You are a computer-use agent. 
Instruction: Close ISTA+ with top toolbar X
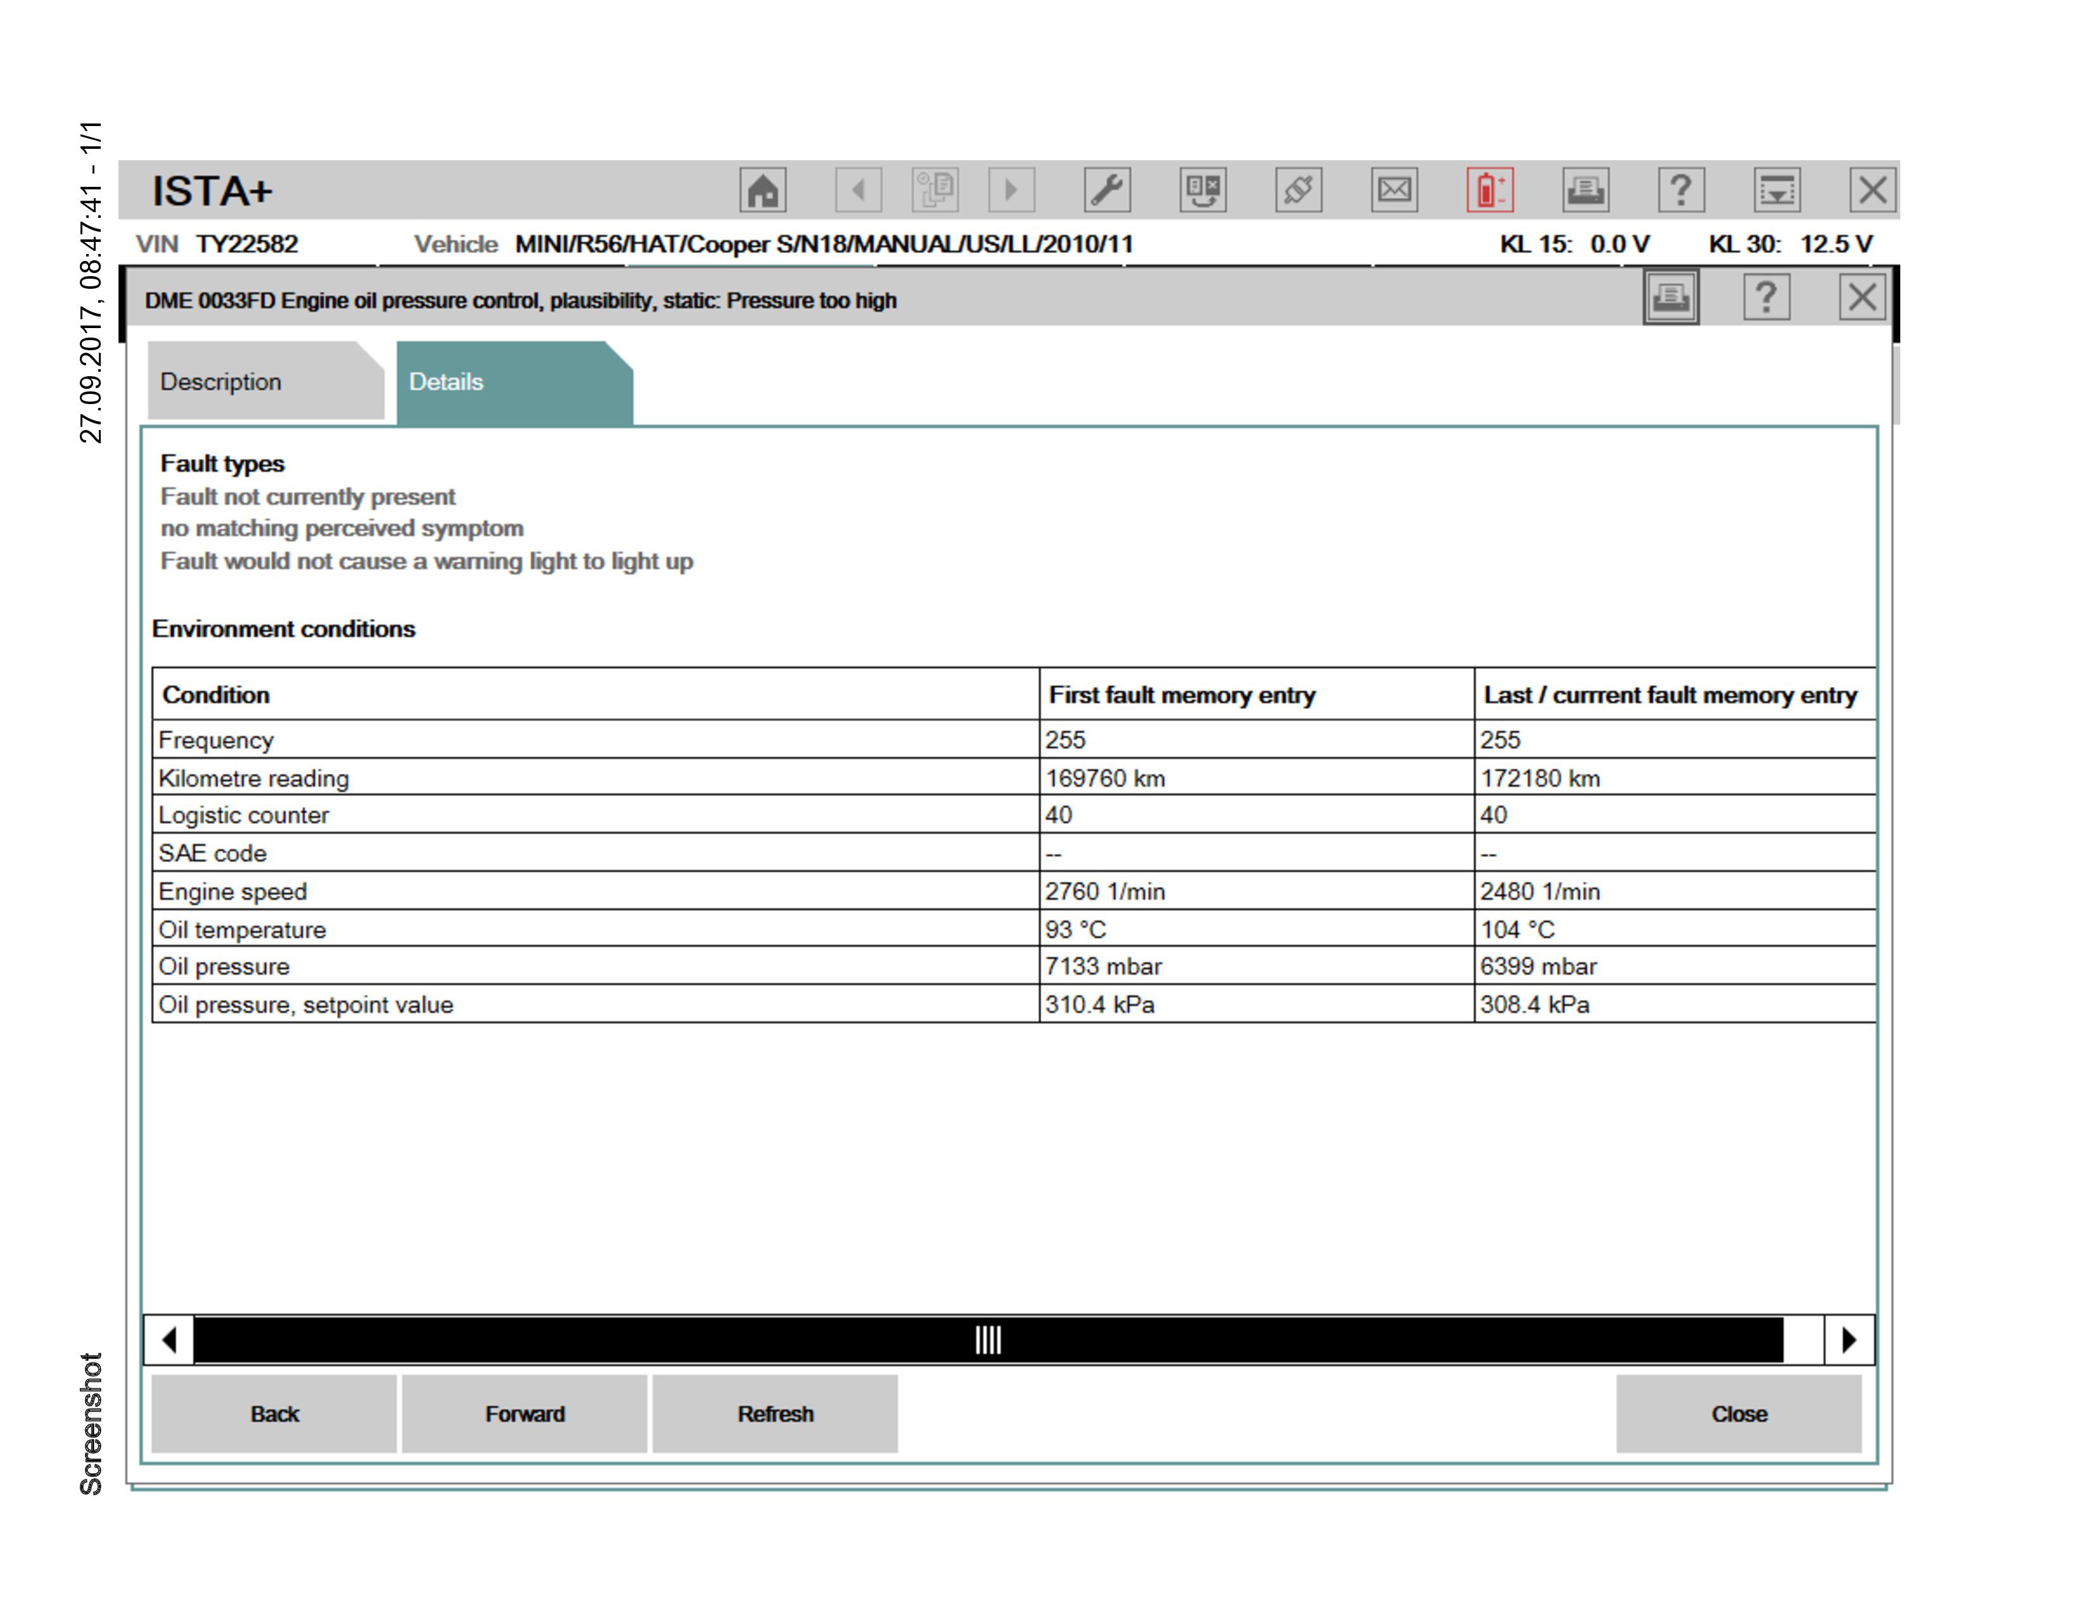click(1872, 189)
